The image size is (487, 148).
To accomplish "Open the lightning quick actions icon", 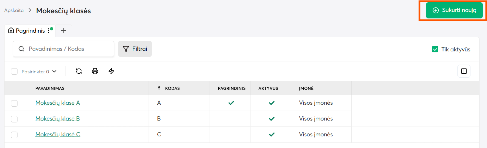I will (111, 71).
